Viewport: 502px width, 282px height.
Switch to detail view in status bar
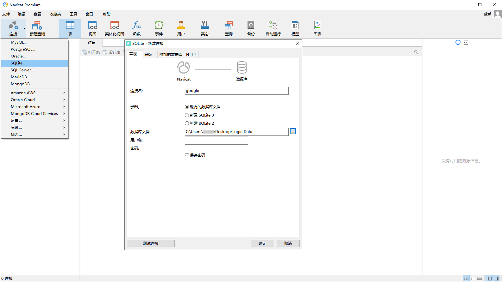473,279
